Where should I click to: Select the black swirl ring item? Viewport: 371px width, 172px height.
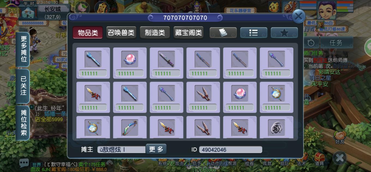[277, 127]
